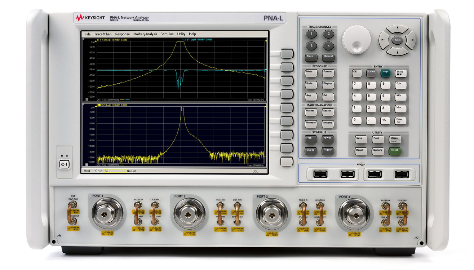Click numeric keypad key 9
474x270 pixels.
point(386,85)
